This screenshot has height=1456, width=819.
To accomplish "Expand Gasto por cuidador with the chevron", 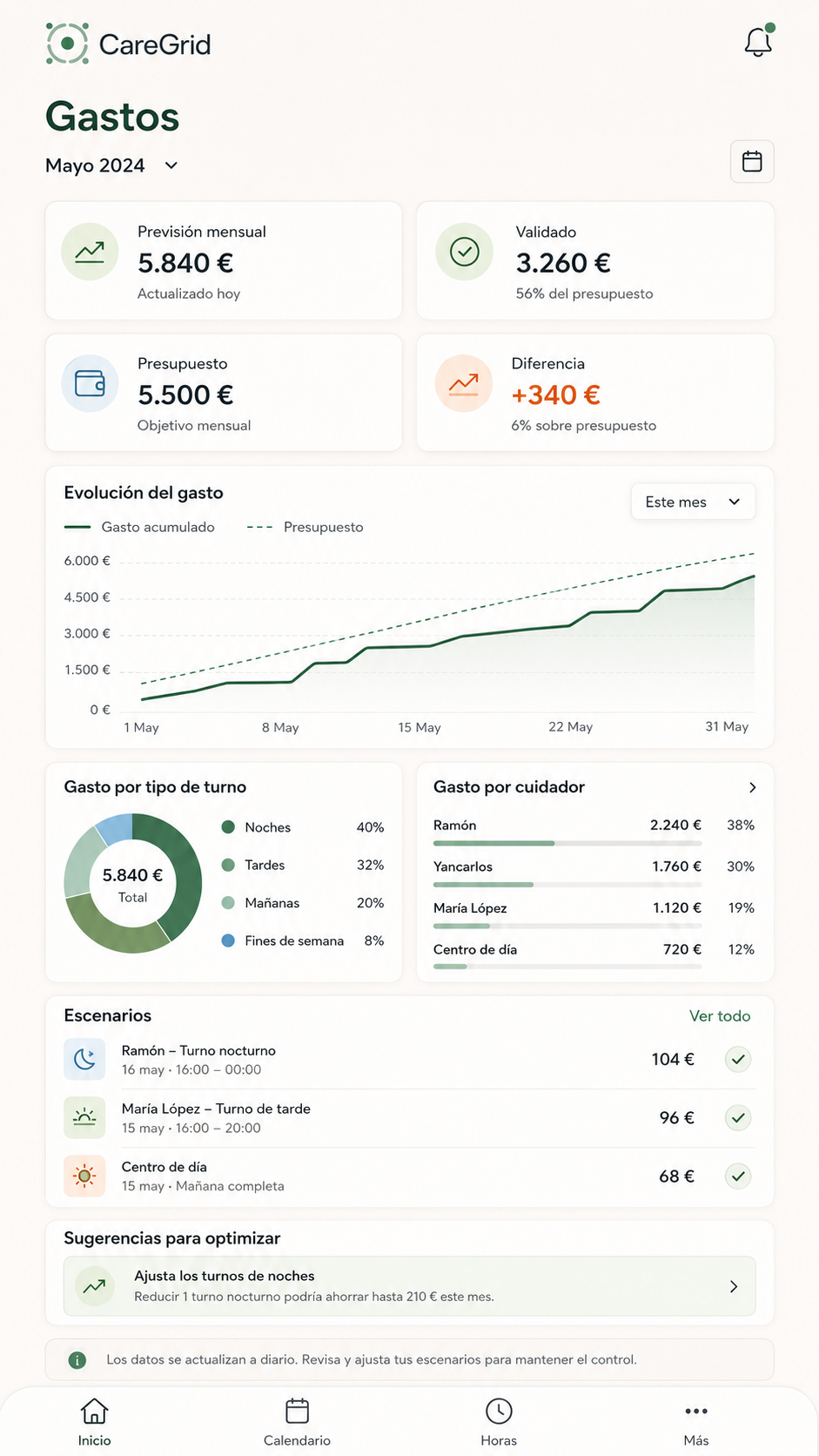I will [752, 787].
